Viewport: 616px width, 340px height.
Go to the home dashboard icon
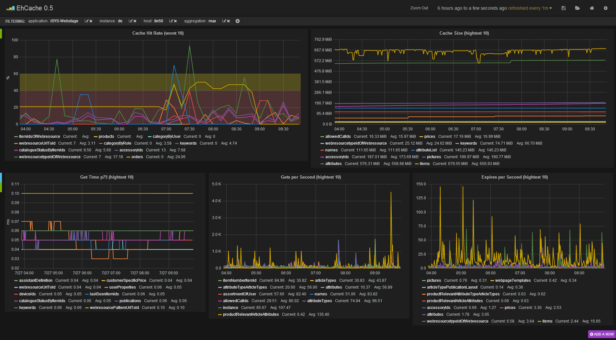pos(592,8)
